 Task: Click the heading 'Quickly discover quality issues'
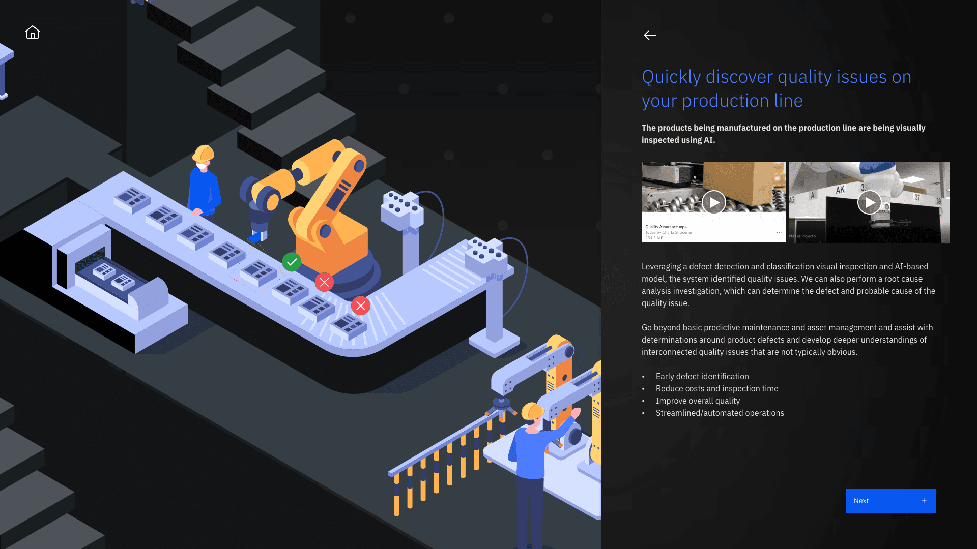(776, 88)
